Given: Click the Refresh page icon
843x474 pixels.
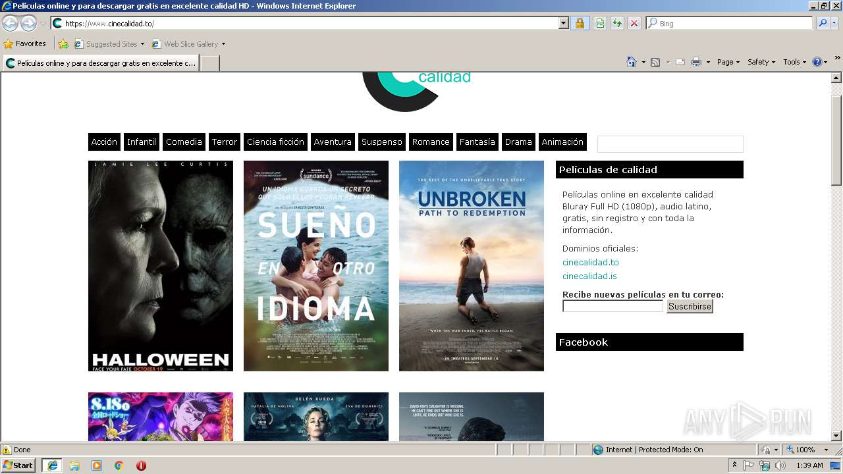Looking at the screenshot, I should click(x=617, y=23).
